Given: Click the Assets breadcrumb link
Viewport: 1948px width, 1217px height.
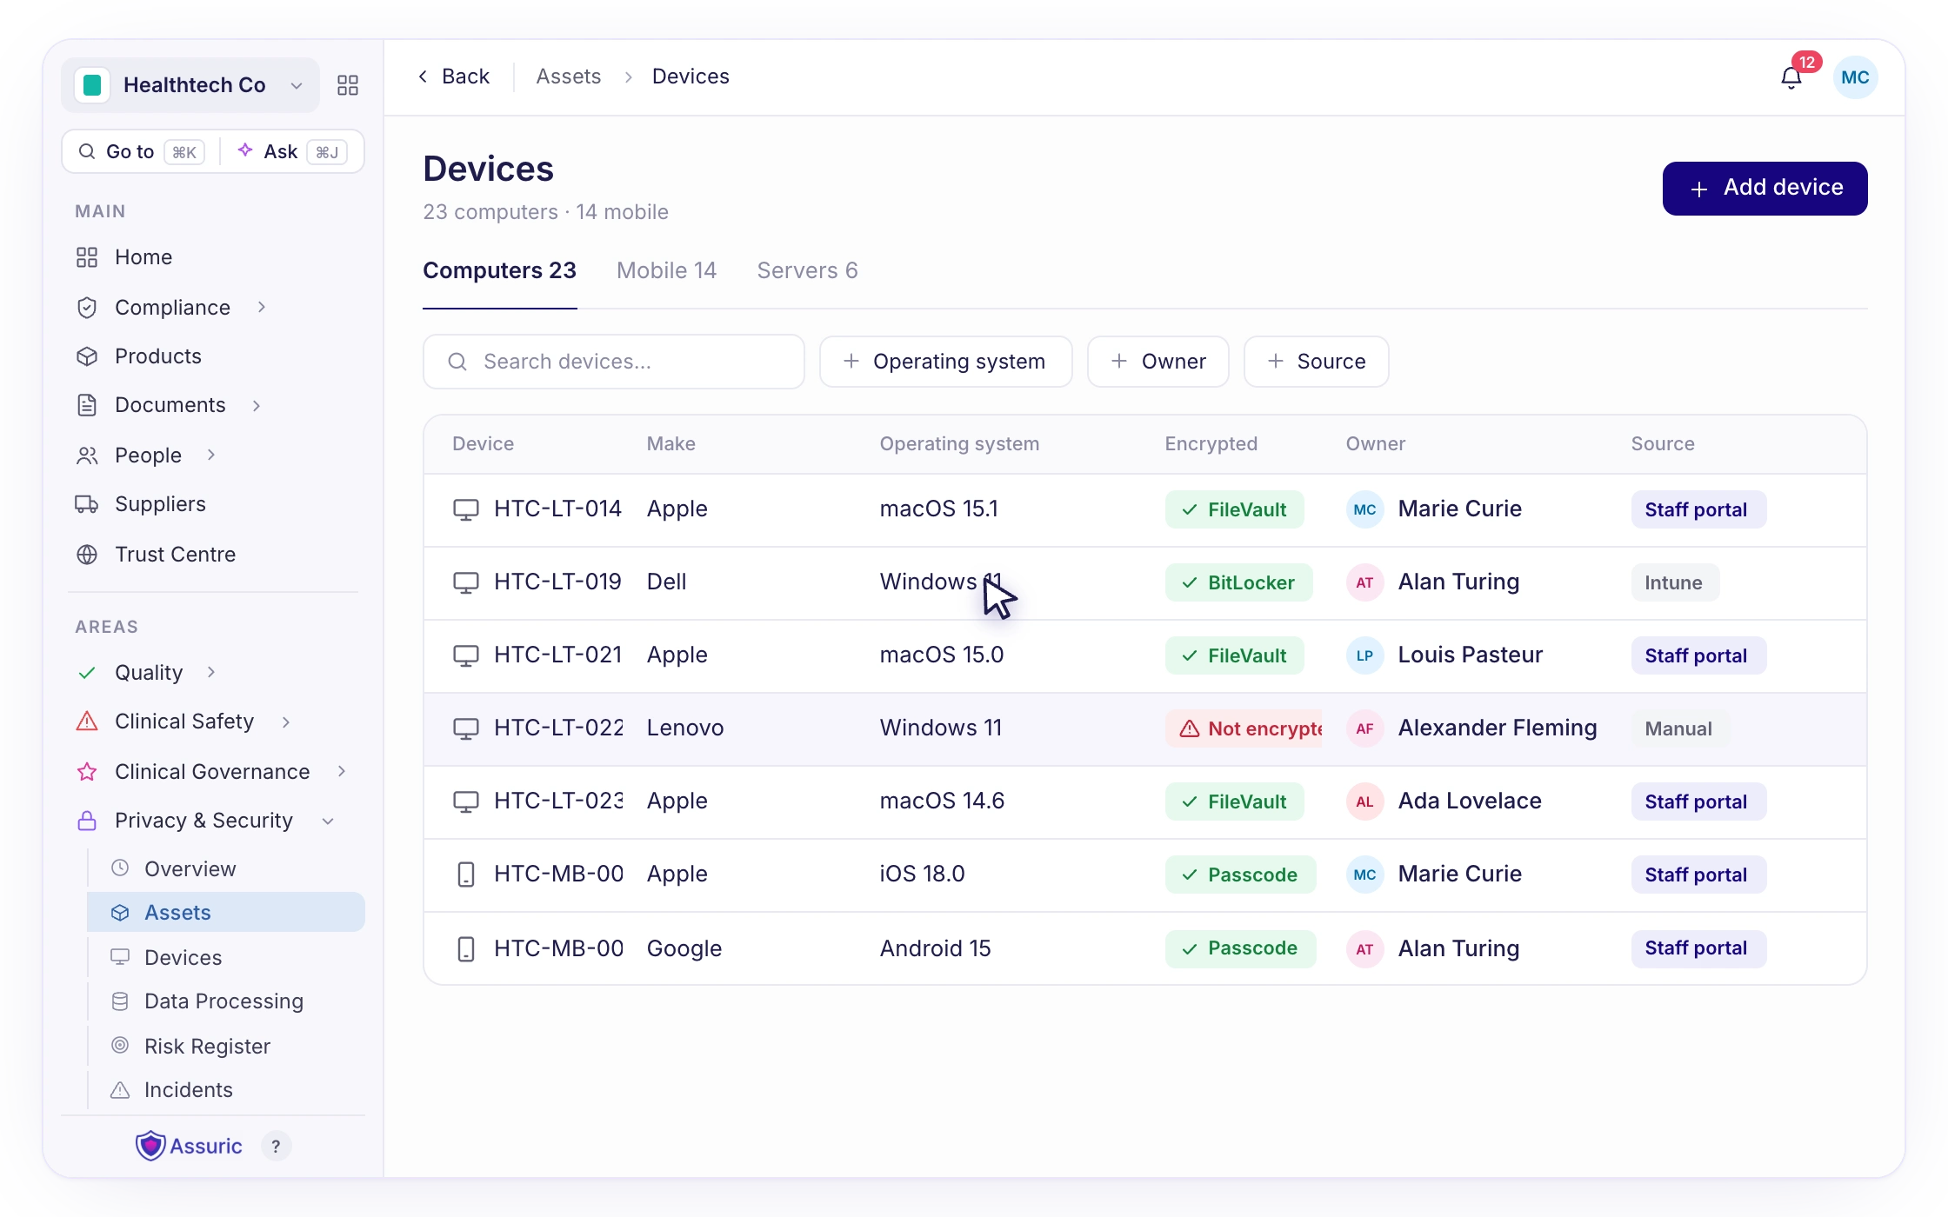Looking at the screenshot, I should 568,76.
